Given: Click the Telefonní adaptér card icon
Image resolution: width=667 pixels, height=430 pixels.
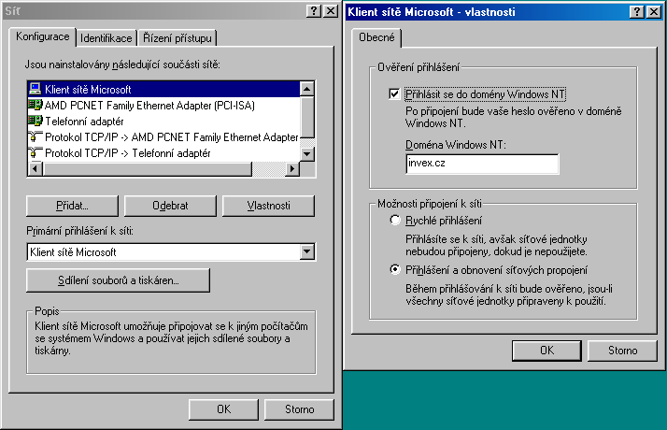Looking at the screenshot, I should coord(35,121).
